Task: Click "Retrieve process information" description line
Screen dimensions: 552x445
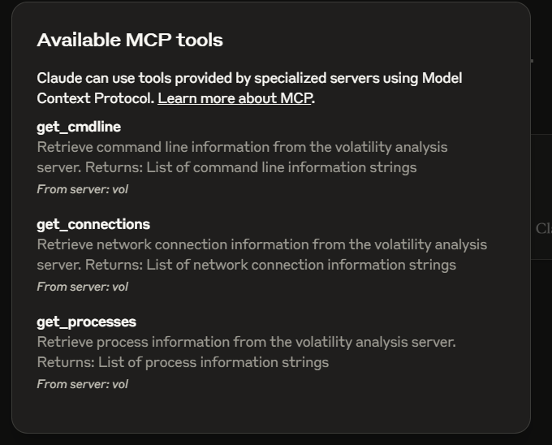Action: (x=246, y=342)
